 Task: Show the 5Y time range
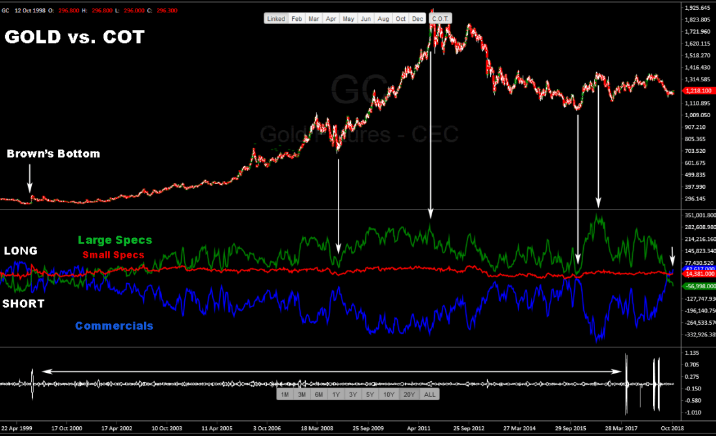(x=370, y=394)
